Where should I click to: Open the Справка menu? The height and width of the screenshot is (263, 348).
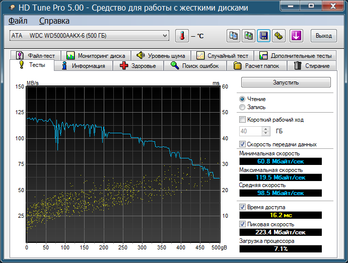click(54, 21)
